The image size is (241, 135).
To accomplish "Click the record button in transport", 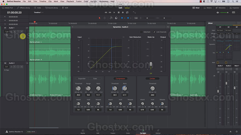I will coord(123,12).
